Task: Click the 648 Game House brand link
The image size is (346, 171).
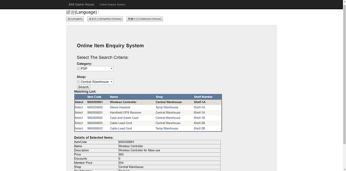Action: (81, 5)
